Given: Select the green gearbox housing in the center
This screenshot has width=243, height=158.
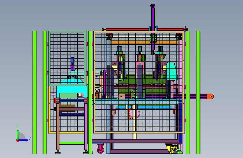Looking at the screenshot, I should click(134, 93).
